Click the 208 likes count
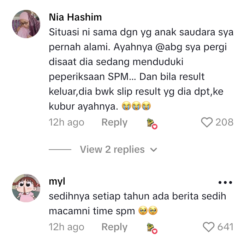Screen dimensions: 250x244 click(x=225, y=122)
